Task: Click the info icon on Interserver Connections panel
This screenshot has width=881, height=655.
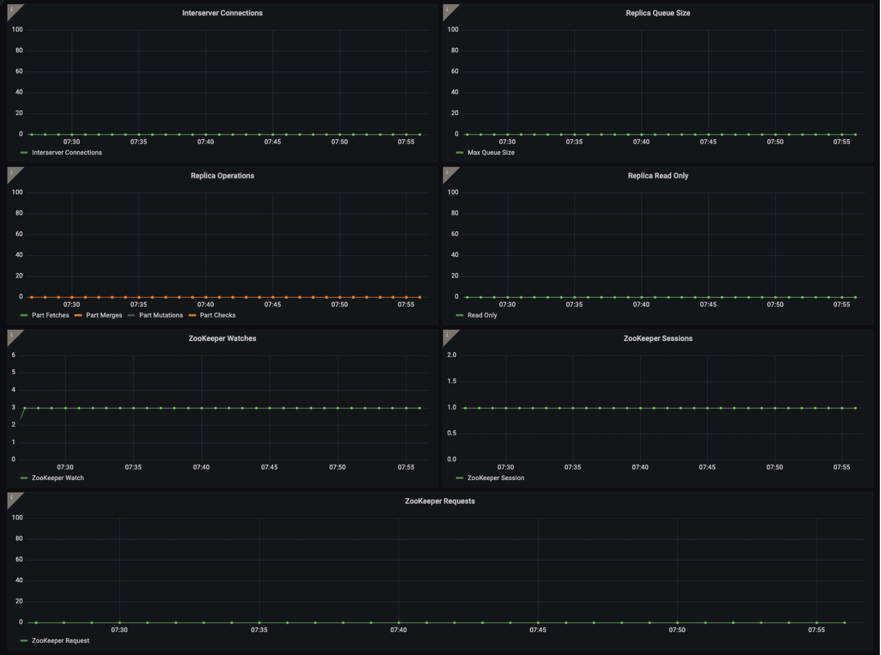Action: pyautogui.click(x=11, y=8)
